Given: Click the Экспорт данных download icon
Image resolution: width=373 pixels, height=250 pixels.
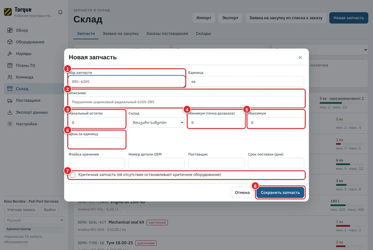Looking at the screenshot, I should 10,112.
